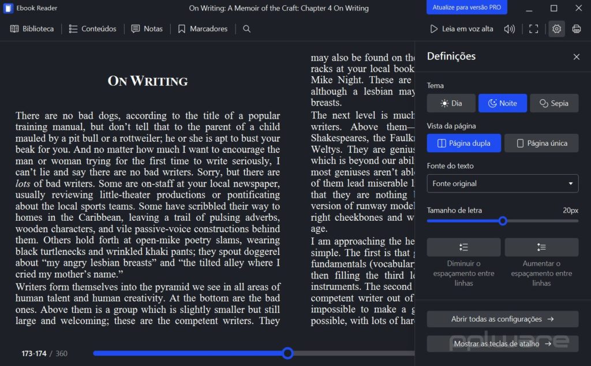The width and height of the screenshot is (591, 366).
Task: Decrease spacing between lines
Action: coord(463,247)
